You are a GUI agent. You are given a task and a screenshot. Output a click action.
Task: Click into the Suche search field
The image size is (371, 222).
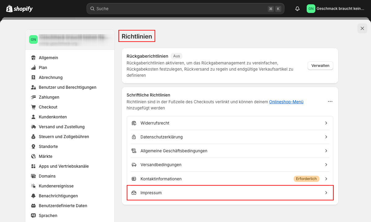tap(179, 9)
